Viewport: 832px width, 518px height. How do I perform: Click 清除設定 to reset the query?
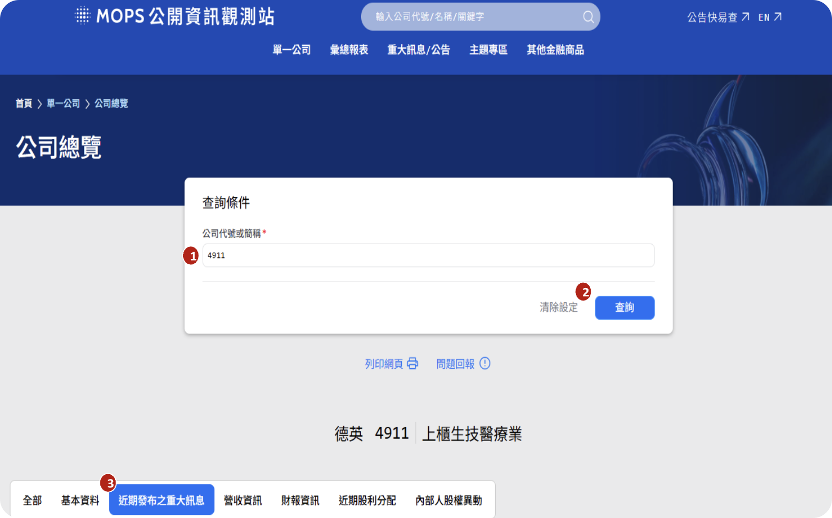tap(559, 308)
